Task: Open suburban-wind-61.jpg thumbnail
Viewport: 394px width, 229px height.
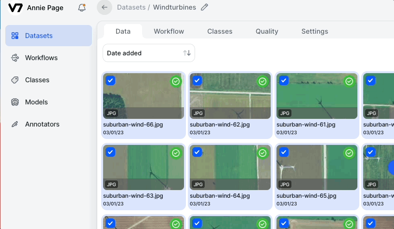Action: [x=317, y=96]
